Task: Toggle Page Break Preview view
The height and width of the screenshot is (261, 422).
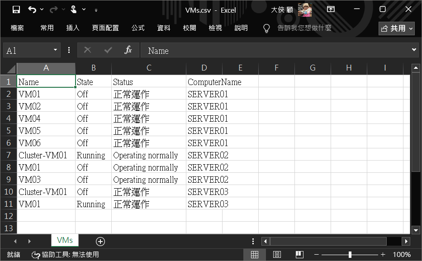Action: click(x=299, y=255)
